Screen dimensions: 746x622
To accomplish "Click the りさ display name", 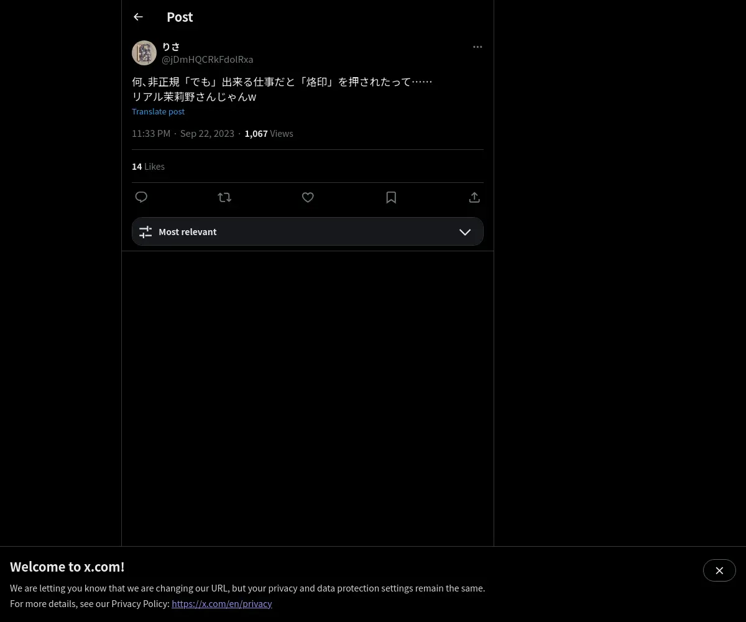I will point(171,47).
